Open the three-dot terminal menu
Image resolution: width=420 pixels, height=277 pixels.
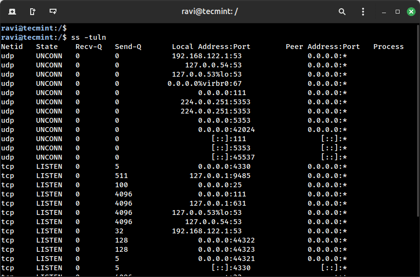click(x=363, y=11)
